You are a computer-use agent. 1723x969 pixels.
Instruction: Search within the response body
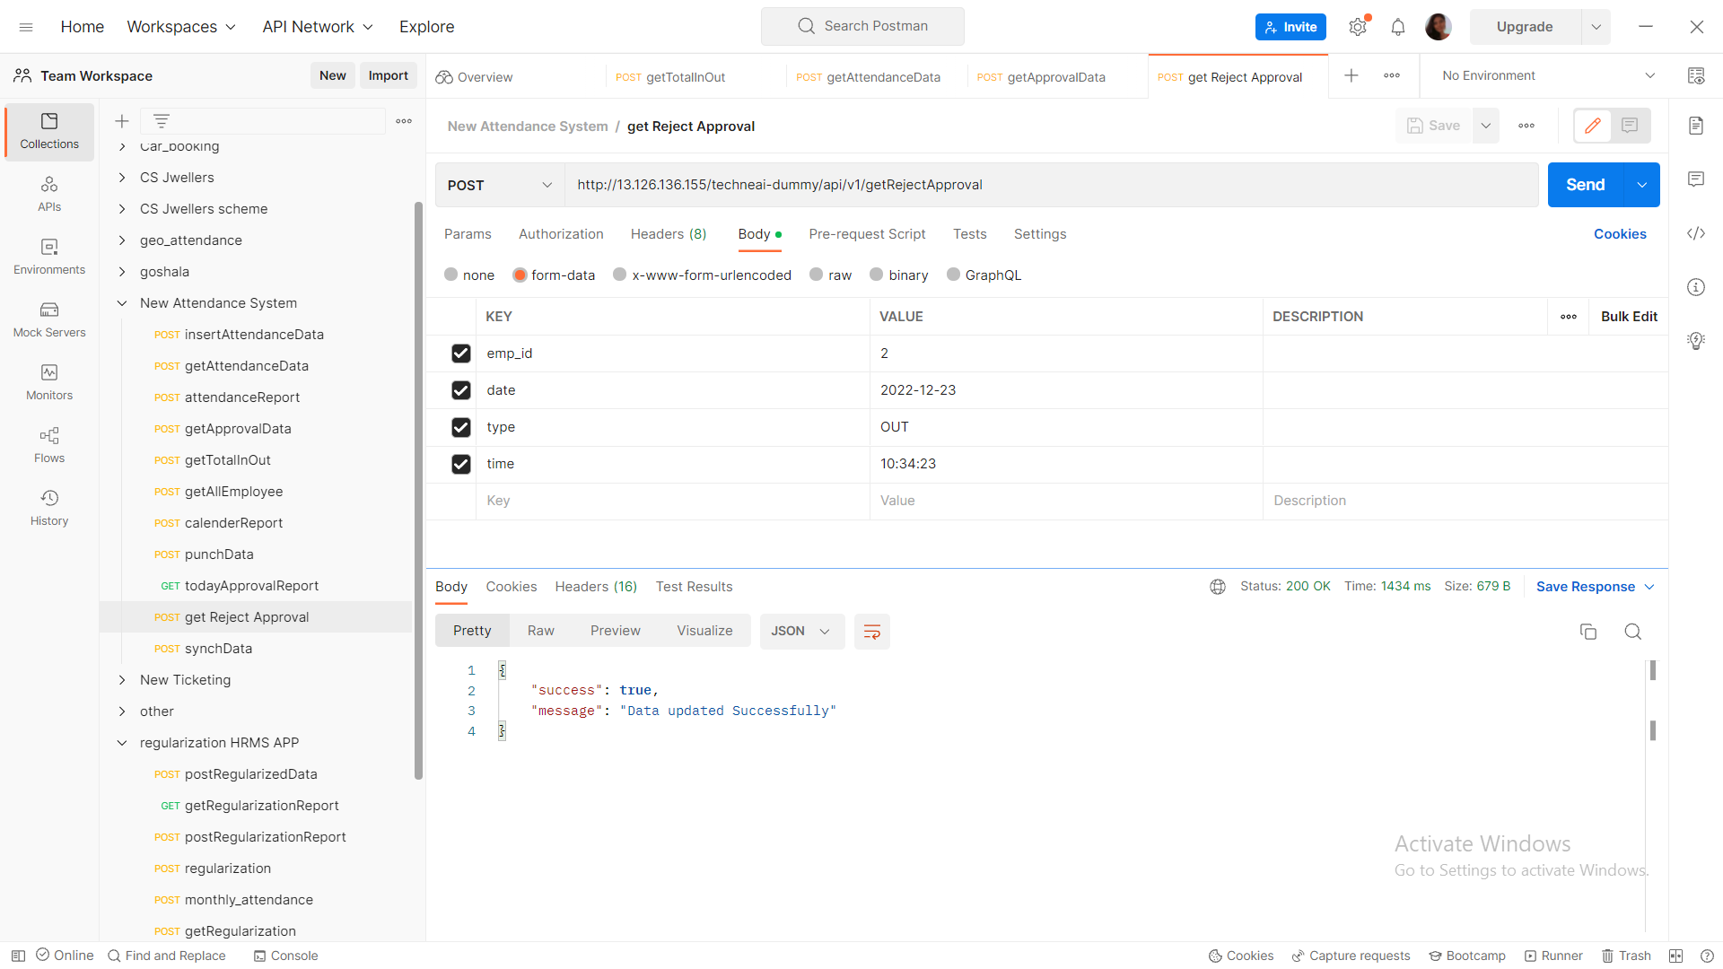[1633, 632]
